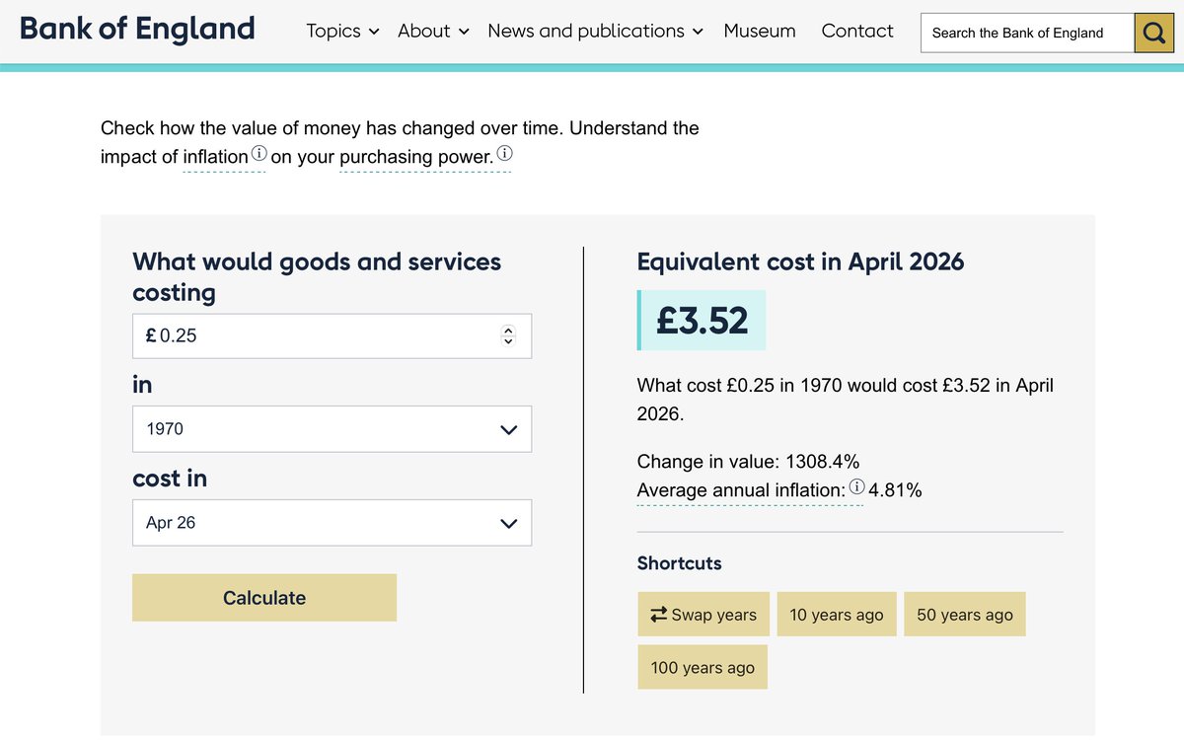Open the 1970 year dropdown
The image size is (1184, 740).
pyautogui.click(x=332, y=429)
